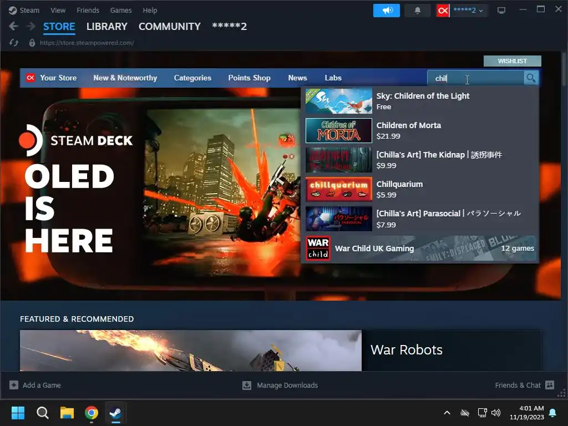
Task: Click the WISHLIST button
Action: (x=512, y=61)
